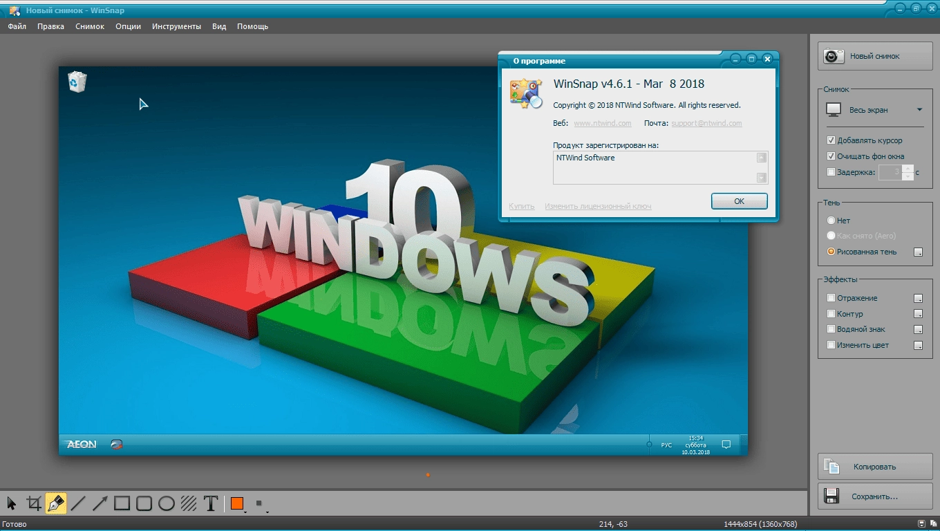Click the Купить link
This screenshot has width=940, height=531.
coord(521,206)
